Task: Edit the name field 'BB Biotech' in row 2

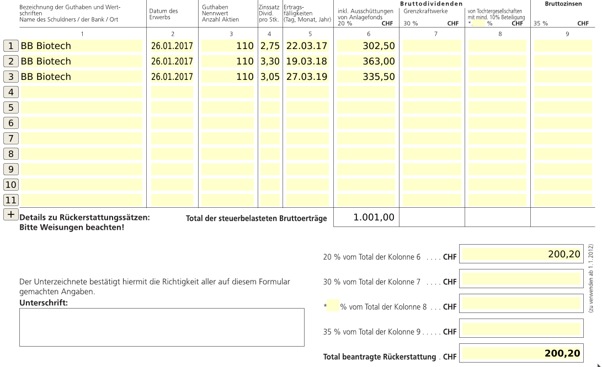Action: click(x=81, y=61)
